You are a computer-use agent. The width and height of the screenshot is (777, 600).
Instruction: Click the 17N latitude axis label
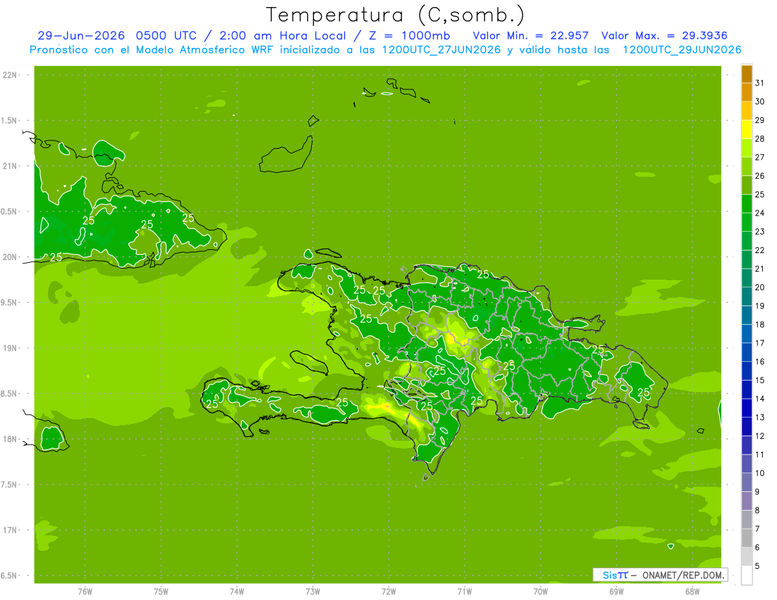[10, 530]
